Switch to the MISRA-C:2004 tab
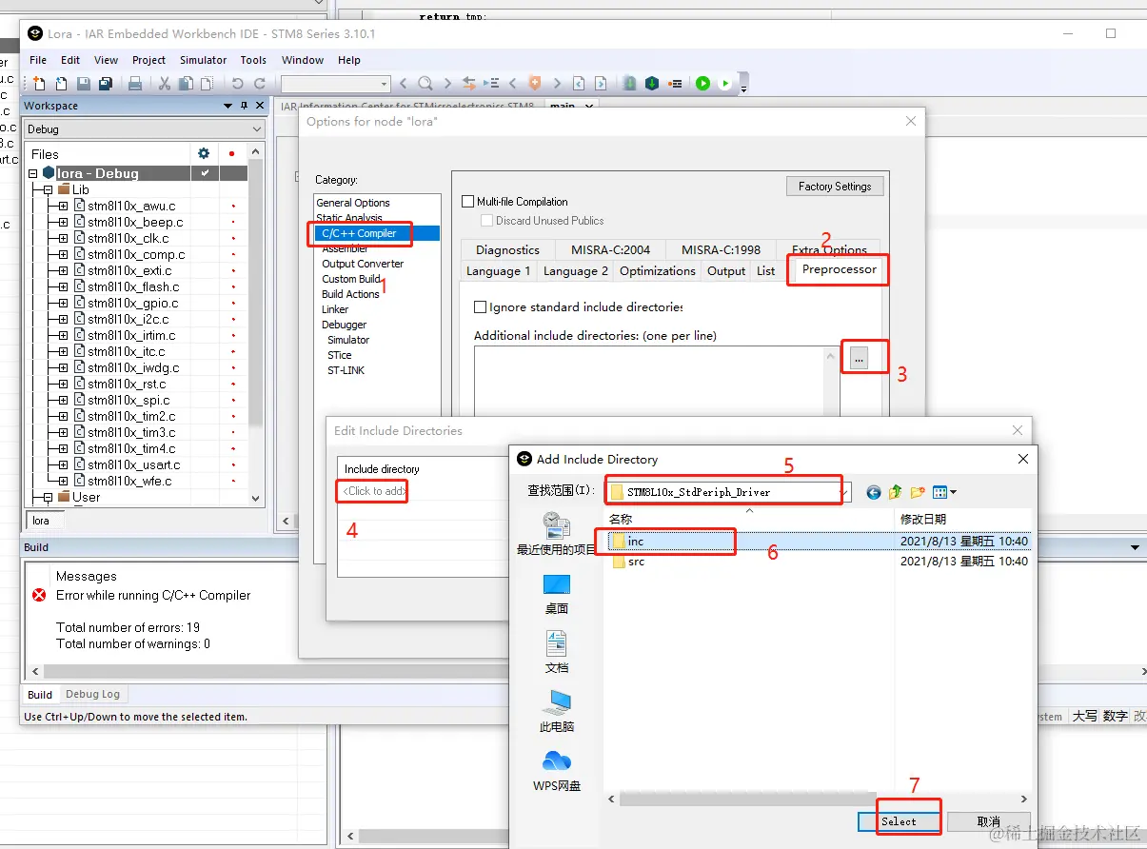This screenshot has width=1147, height=849. (609, 250)
